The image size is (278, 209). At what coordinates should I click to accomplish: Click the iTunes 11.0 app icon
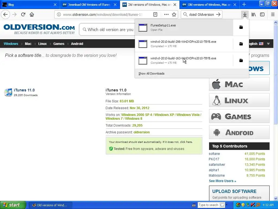tap(8, 92)
